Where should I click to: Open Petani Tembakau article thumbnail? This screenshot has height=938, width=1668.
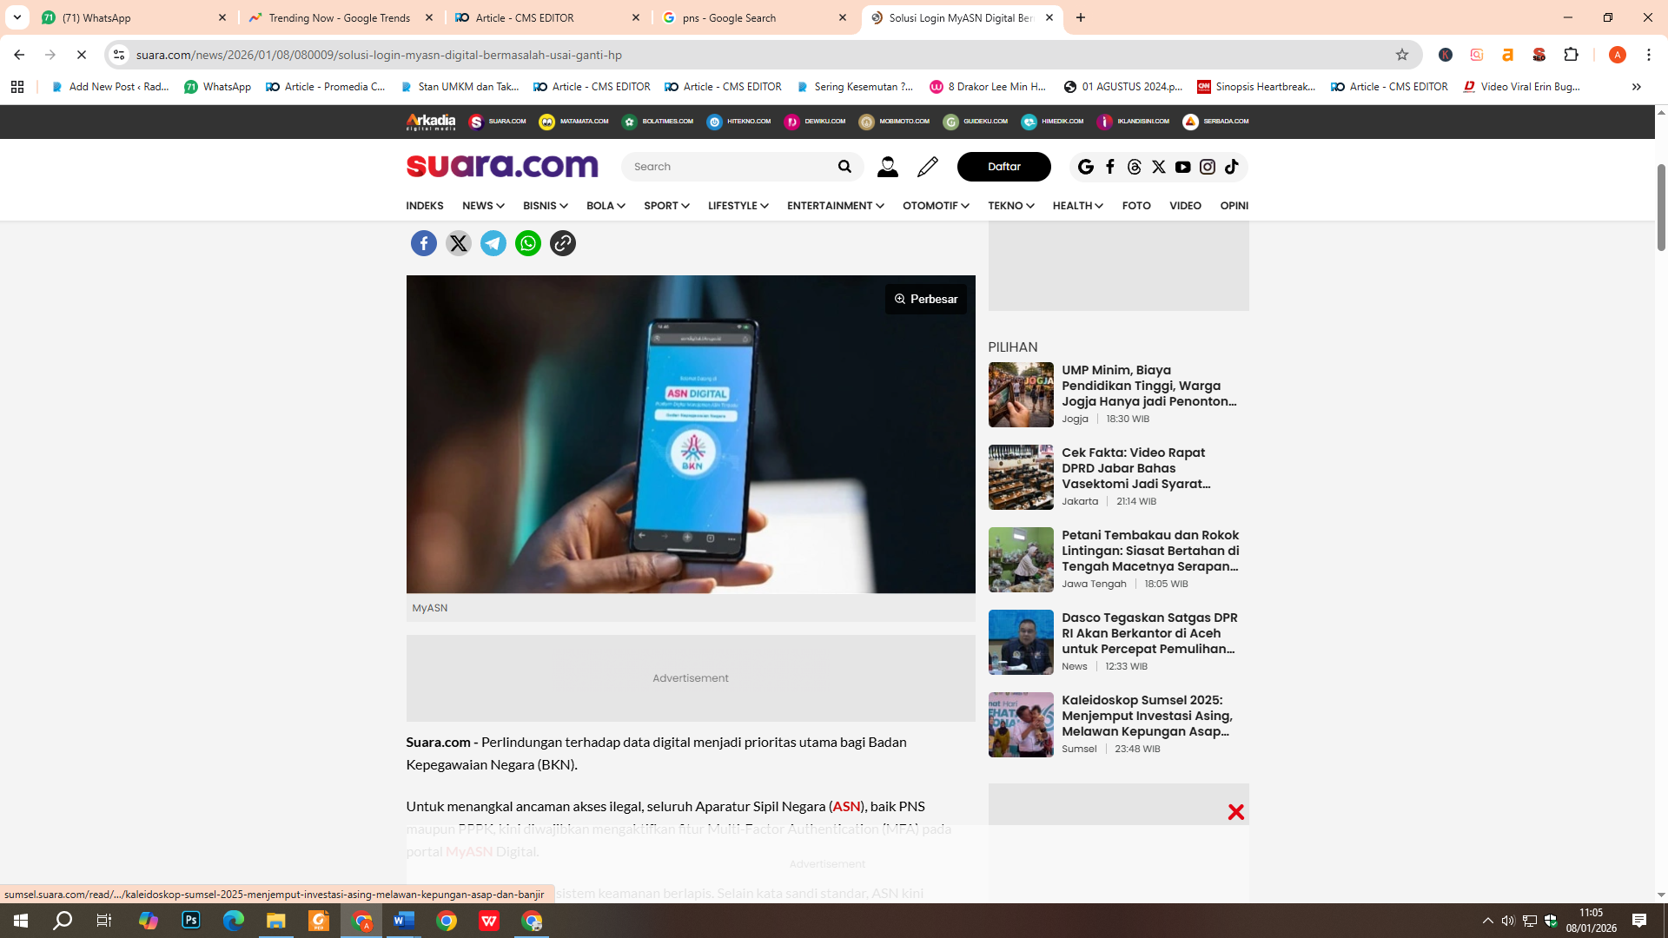[1021, 560]
